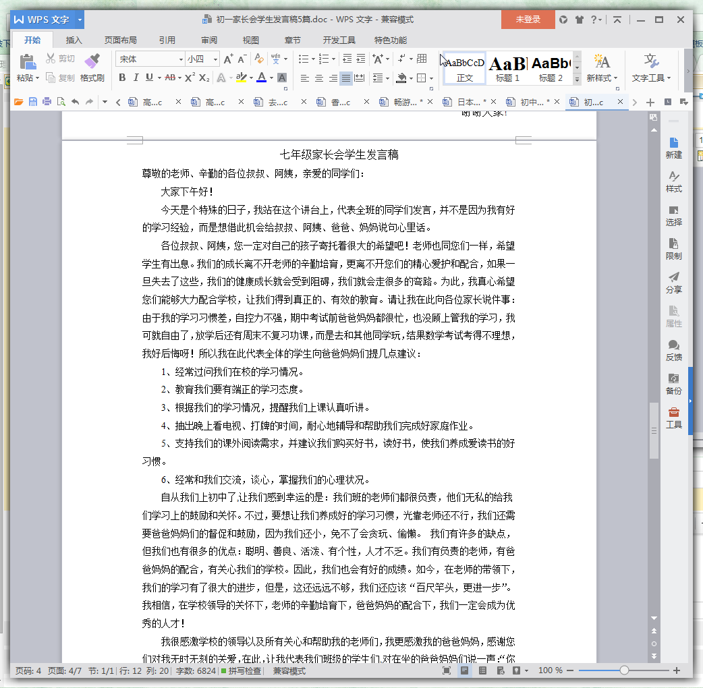Viewport: 703px width, 688px height.
Task: Apply the 正文 body style
Action: (x=464, y=68)
